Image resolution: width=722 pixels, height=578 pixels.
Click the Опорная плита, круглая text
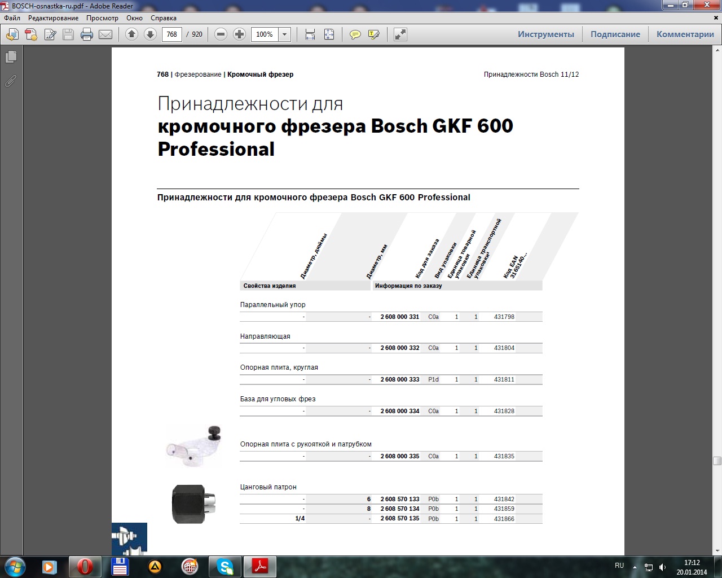click(x=279, y=367)
